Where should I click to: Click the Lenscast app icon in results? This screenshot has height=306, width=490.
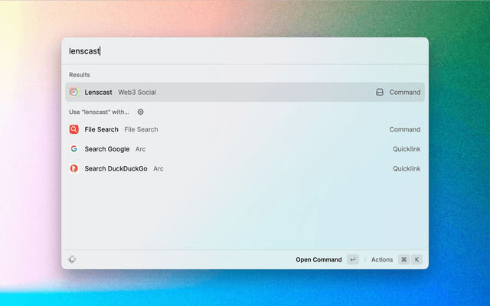tap(73, 92)
